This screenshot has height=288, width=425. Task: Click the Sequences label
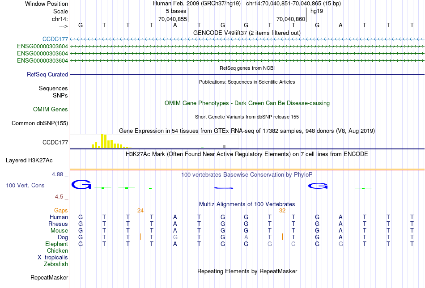point(53,89)
